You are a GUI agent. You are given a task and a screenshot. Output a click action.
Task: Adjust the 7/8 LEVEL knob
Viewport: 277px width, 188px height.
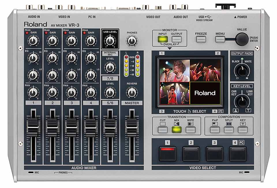[110, 92]
